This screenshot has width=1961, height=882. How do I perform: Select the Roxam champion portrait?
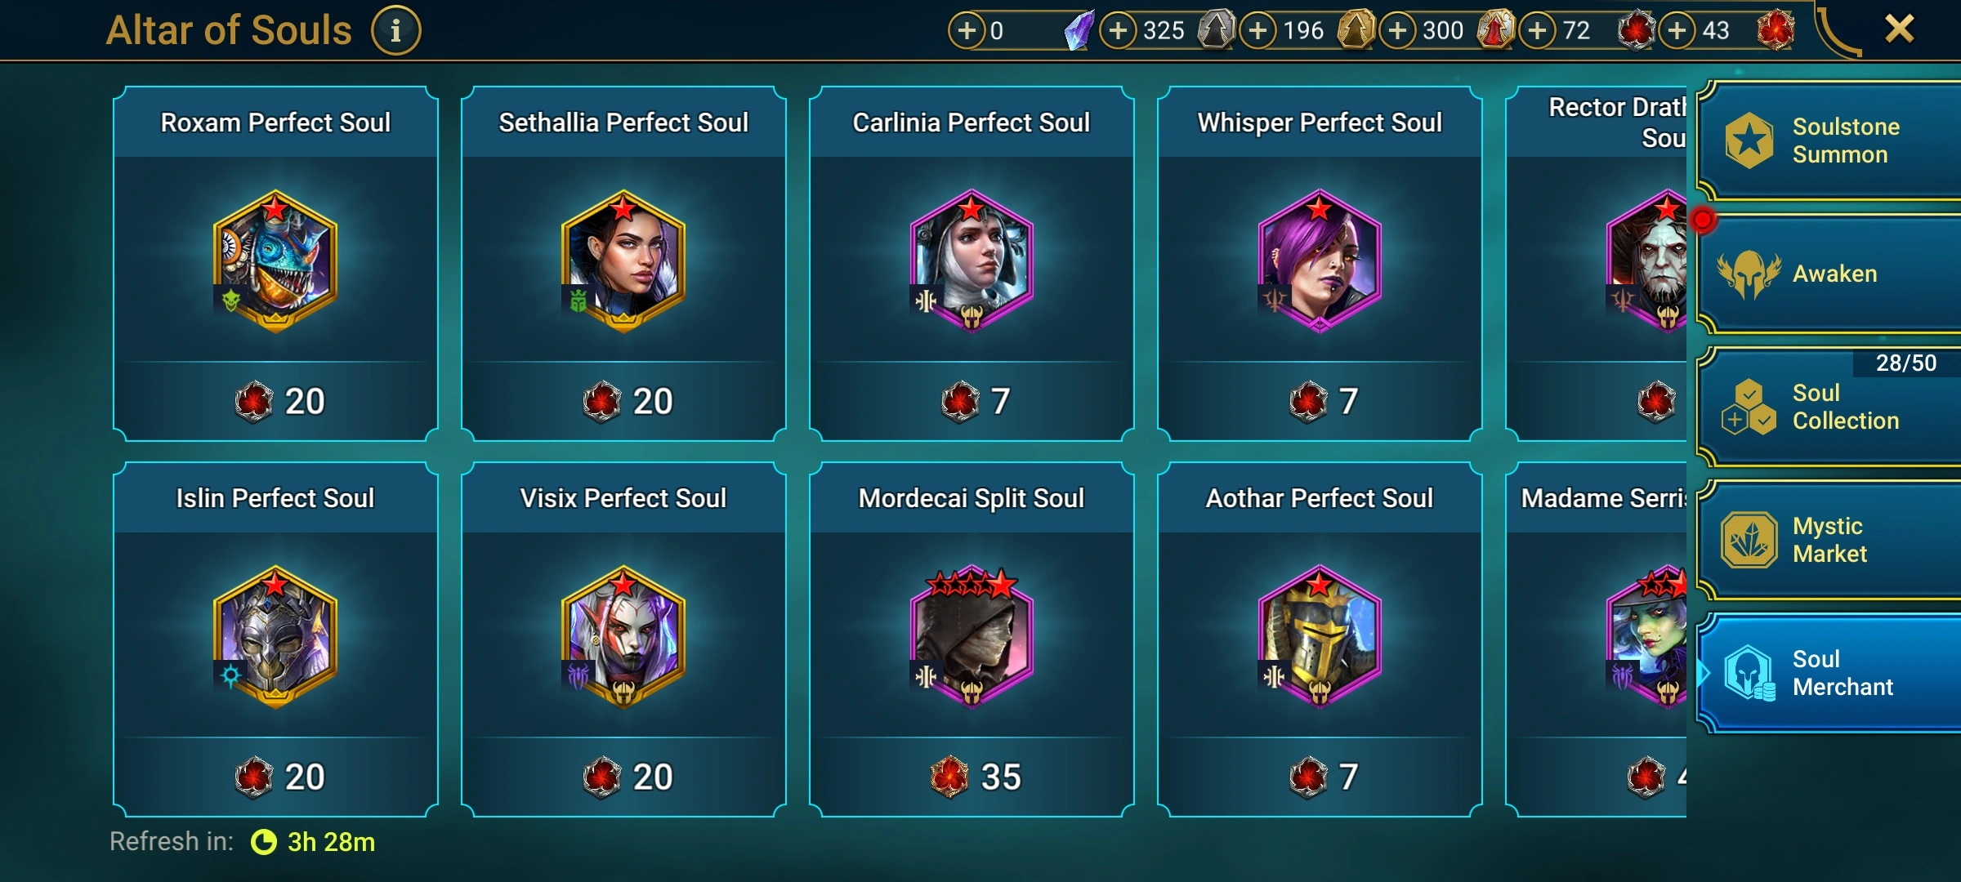pyautogui.click(x=275, y=261)
